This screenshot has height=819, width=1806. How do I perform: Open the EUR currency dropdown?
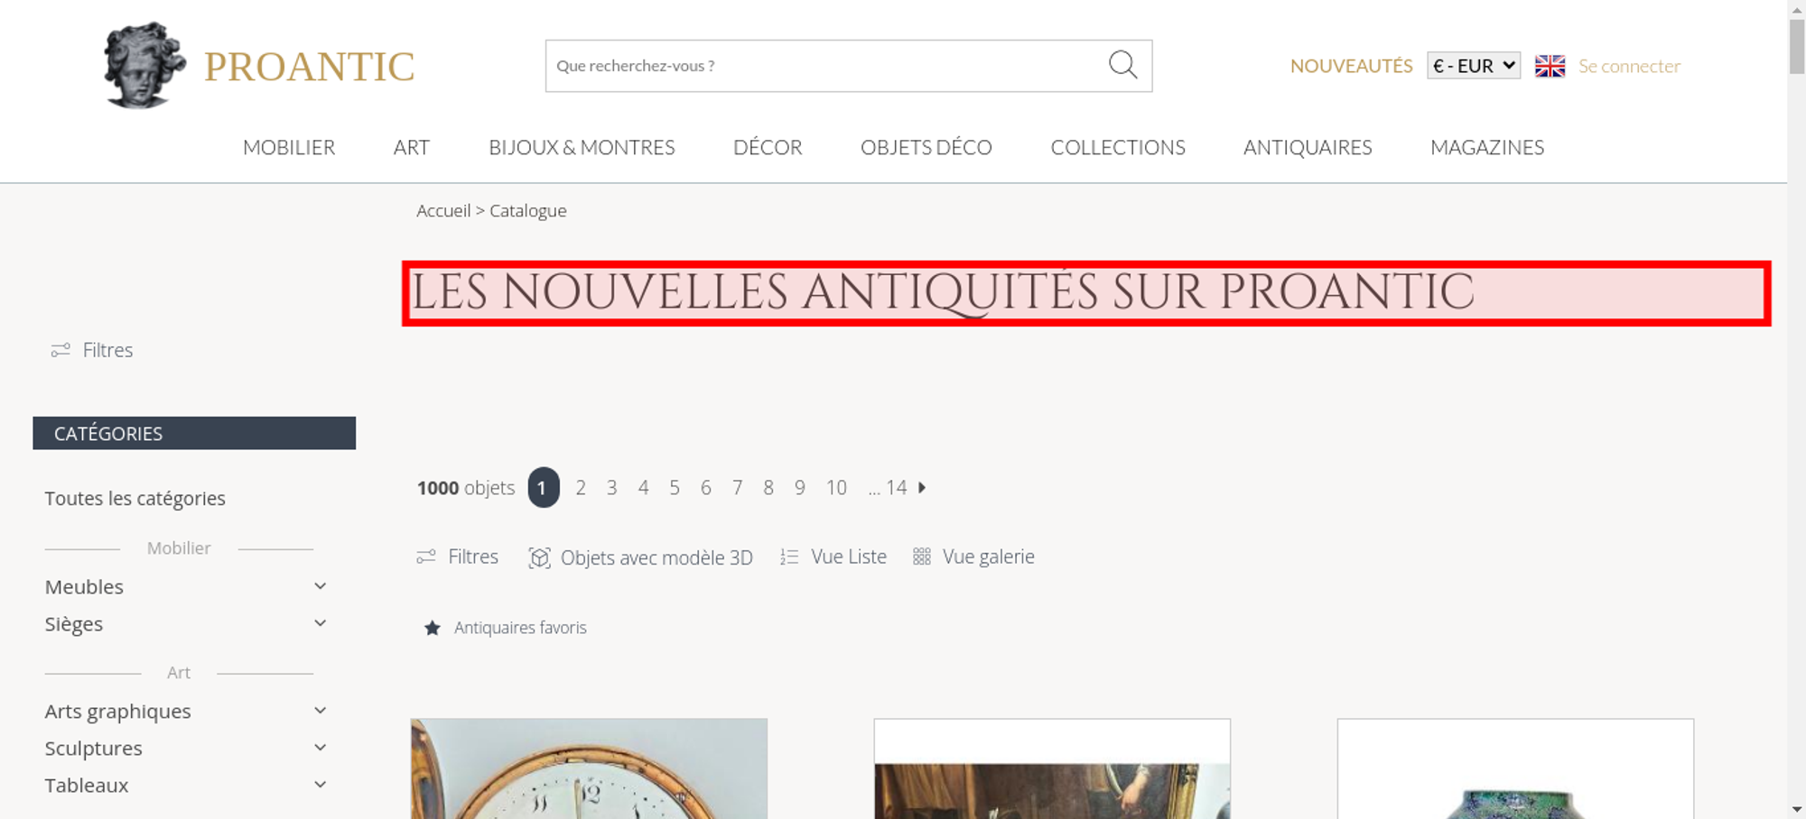(1474, 66)
